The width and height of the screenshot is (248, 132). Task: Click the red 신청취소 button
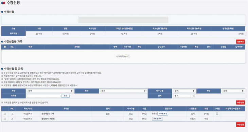tap(241, 41)
